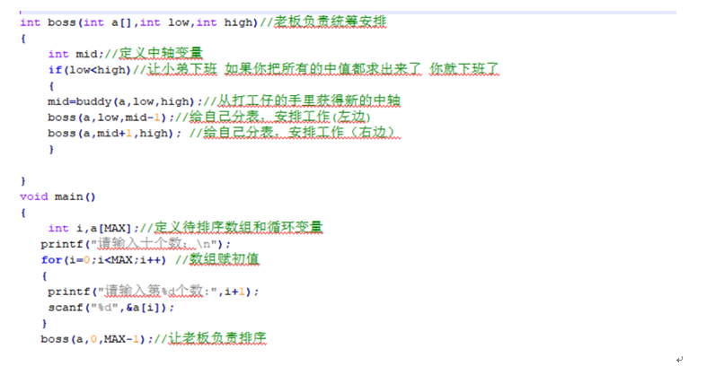Click the declaration 'int i,a[MAX];'

tap(93, 228)
